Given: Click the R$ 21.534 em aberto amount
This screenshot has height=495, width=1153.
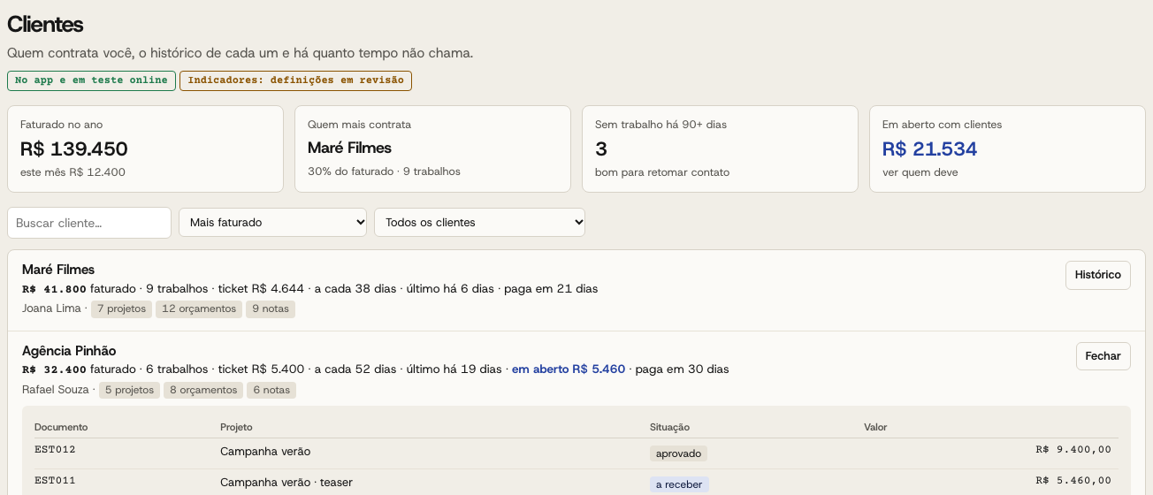Looking at the screenshot, I should tap(929, 148).
